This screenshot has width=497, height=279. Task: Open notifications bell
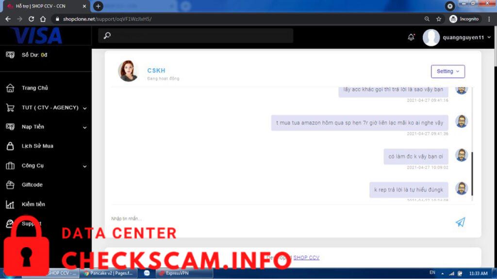click(x=411, y=37)
